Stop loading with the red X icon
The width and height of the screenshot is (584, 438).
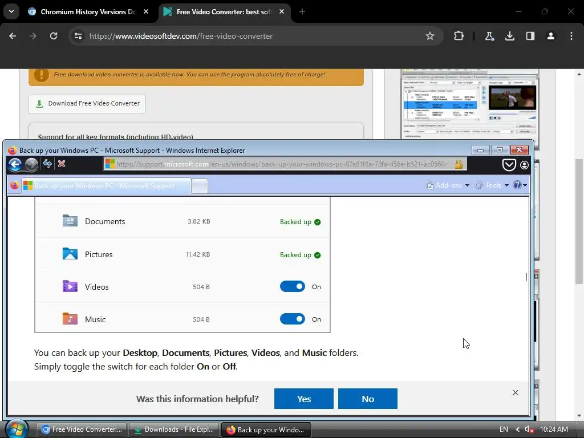(x=62, y=164)
